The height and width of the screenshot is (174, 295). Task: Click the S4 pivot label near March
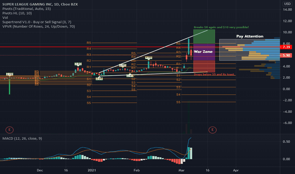(x=178, y=95)
